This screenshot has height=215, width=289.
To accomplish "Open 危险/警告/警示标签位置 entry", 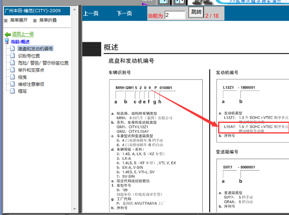I will (x=43, y=63).
